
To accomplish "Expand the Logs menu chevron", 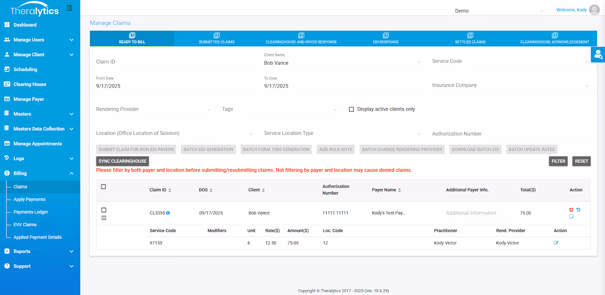I will tap(71, 158).
